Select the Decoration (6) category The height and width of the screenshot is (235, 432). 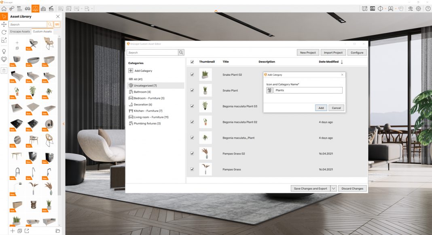point(143,105)
